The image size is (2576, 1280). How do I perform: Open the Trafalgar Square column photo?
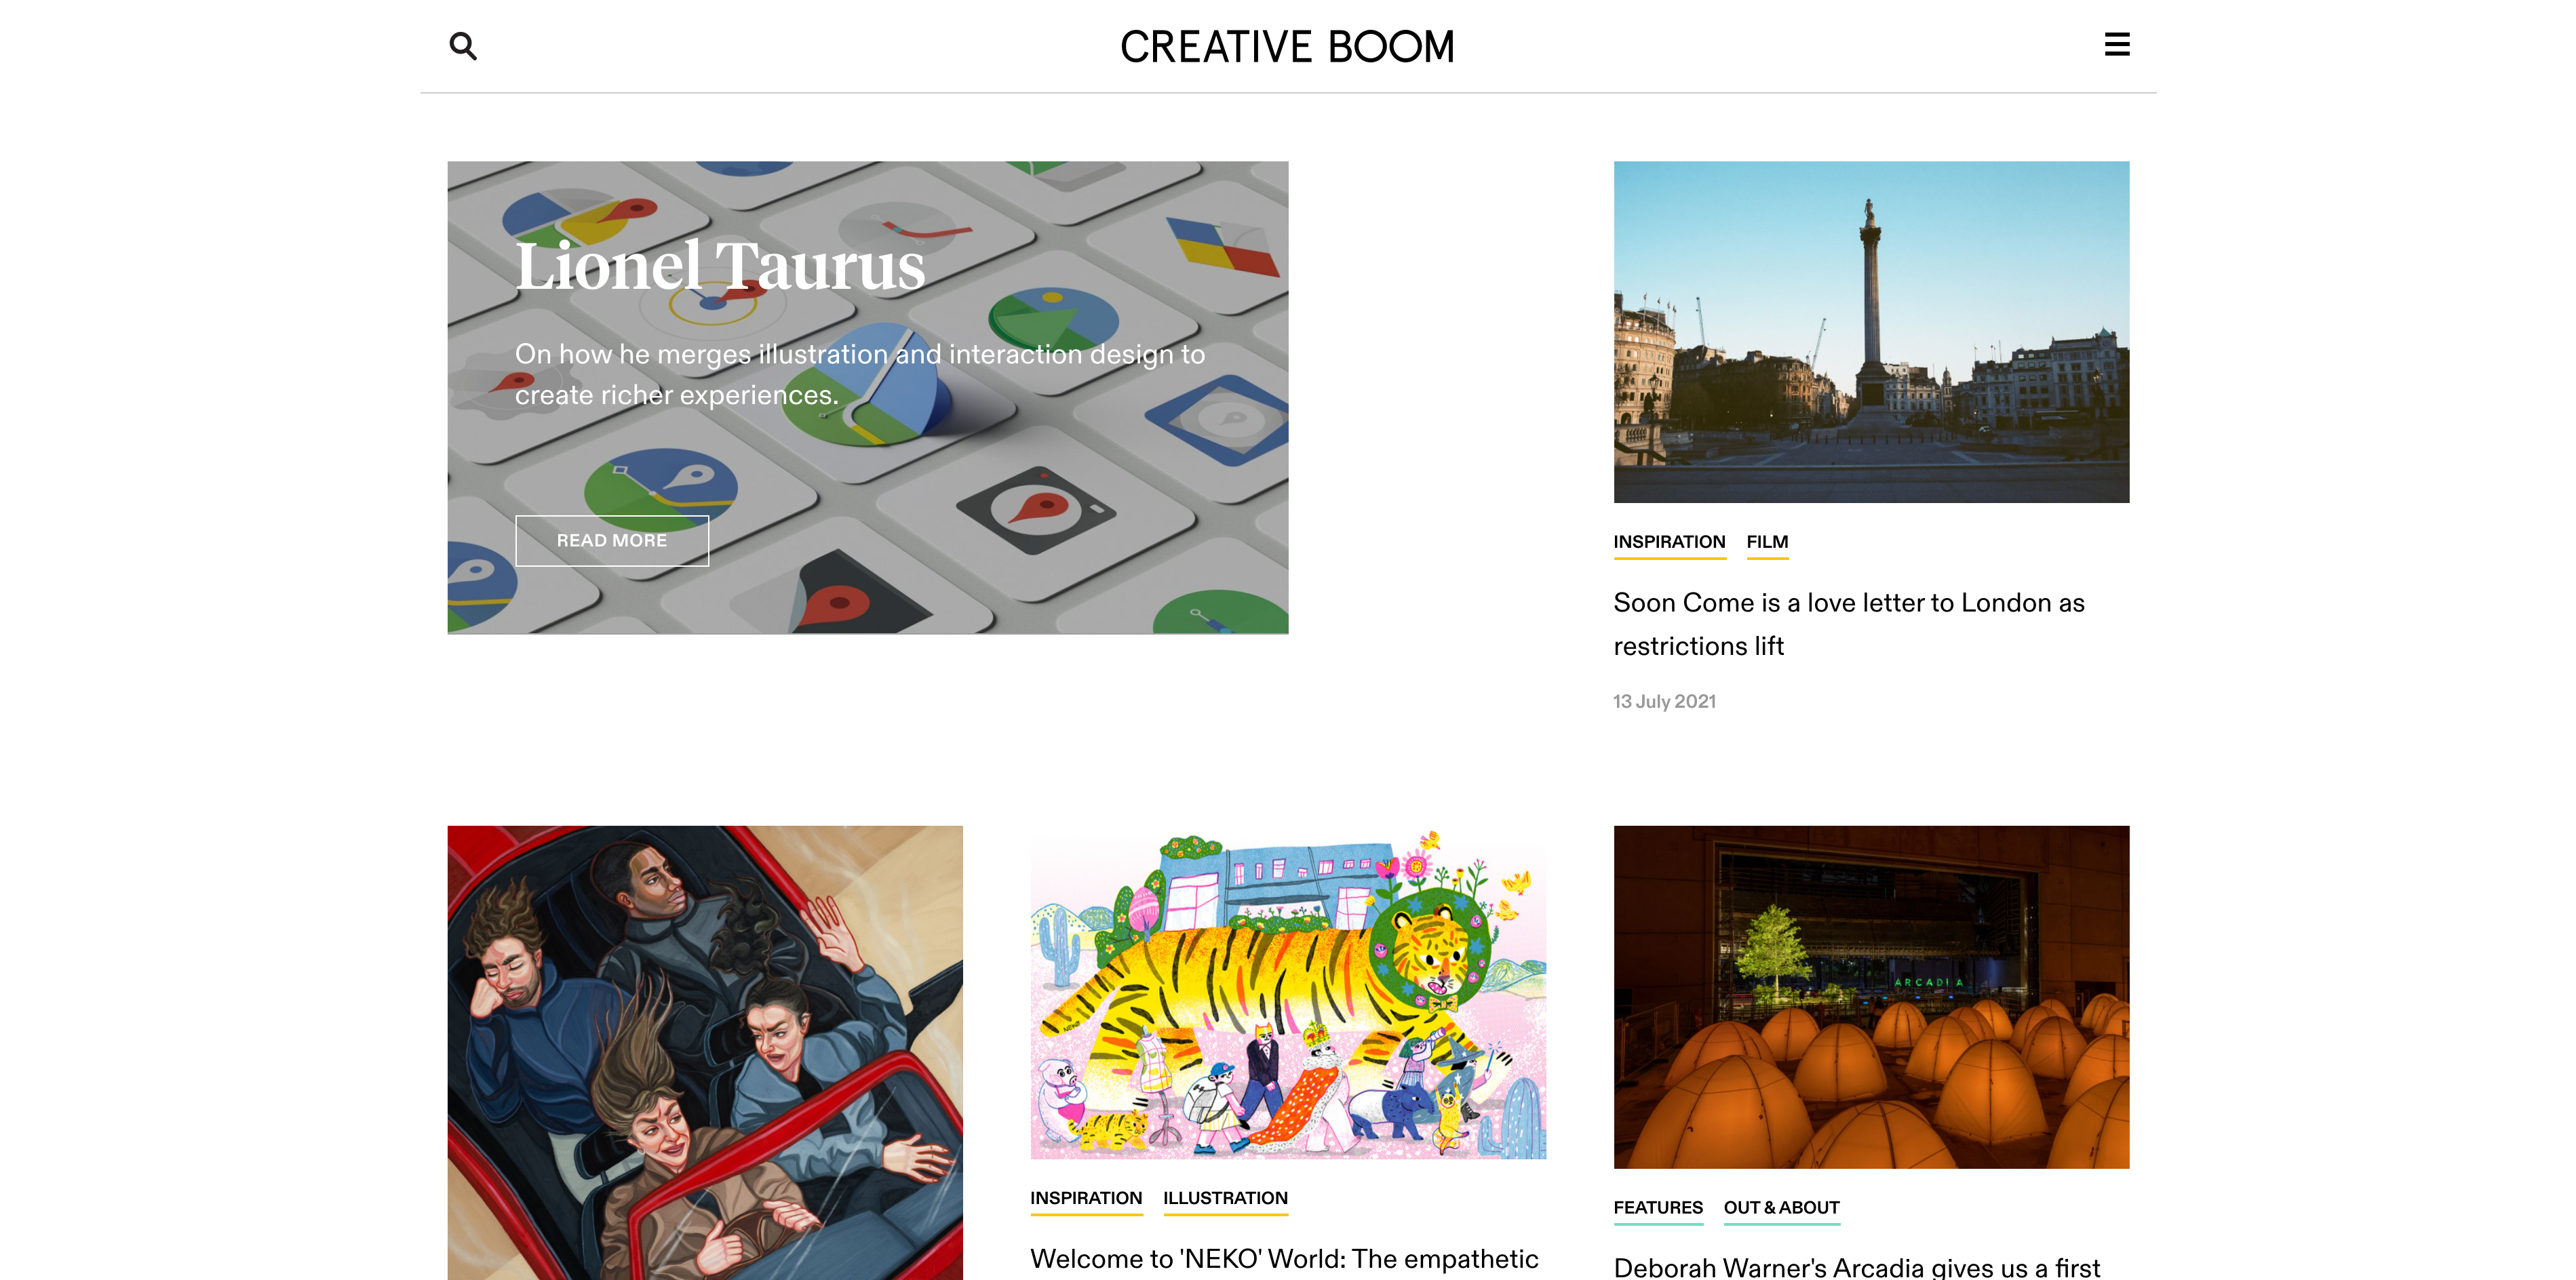[x=1871, y=332]
